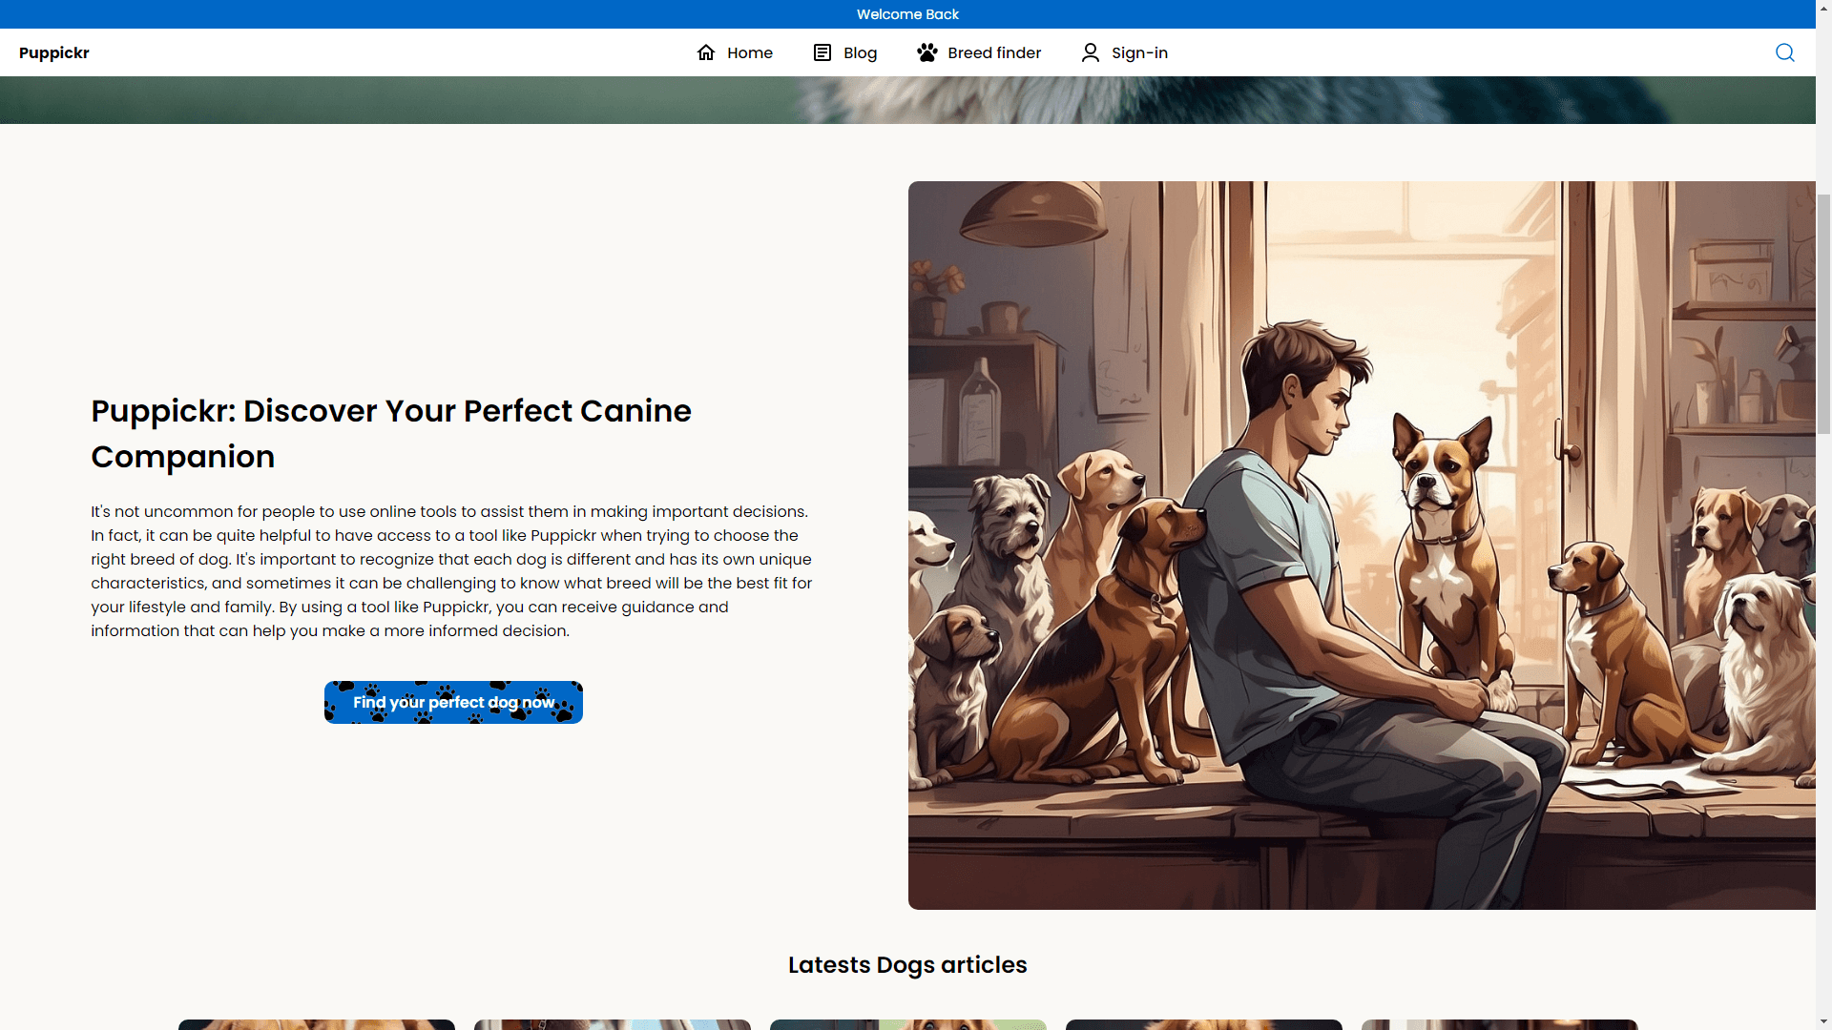Click the scrollbar down arrow

(x=1823, y=1021)
